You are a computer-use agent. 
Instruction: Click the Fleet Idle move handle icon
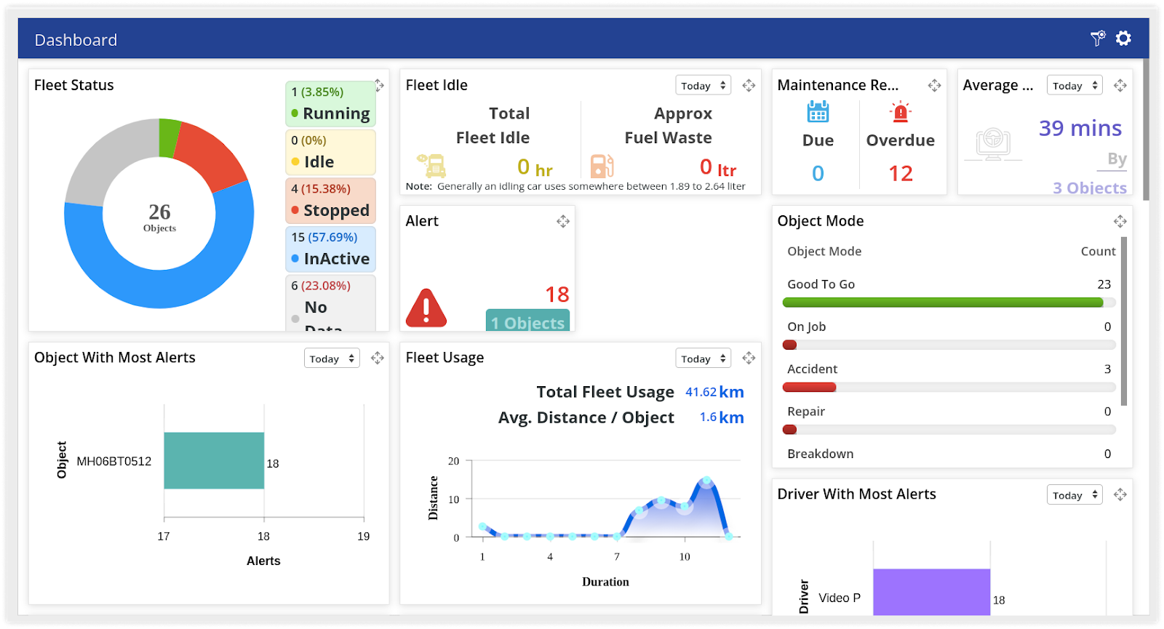pyautogui.click(x=749, y=86)
